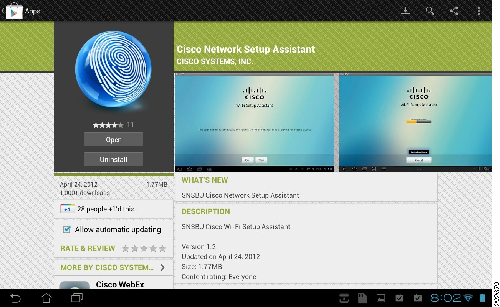Tap the Google Play Store bag icon
500x307 pixels.
13,11
